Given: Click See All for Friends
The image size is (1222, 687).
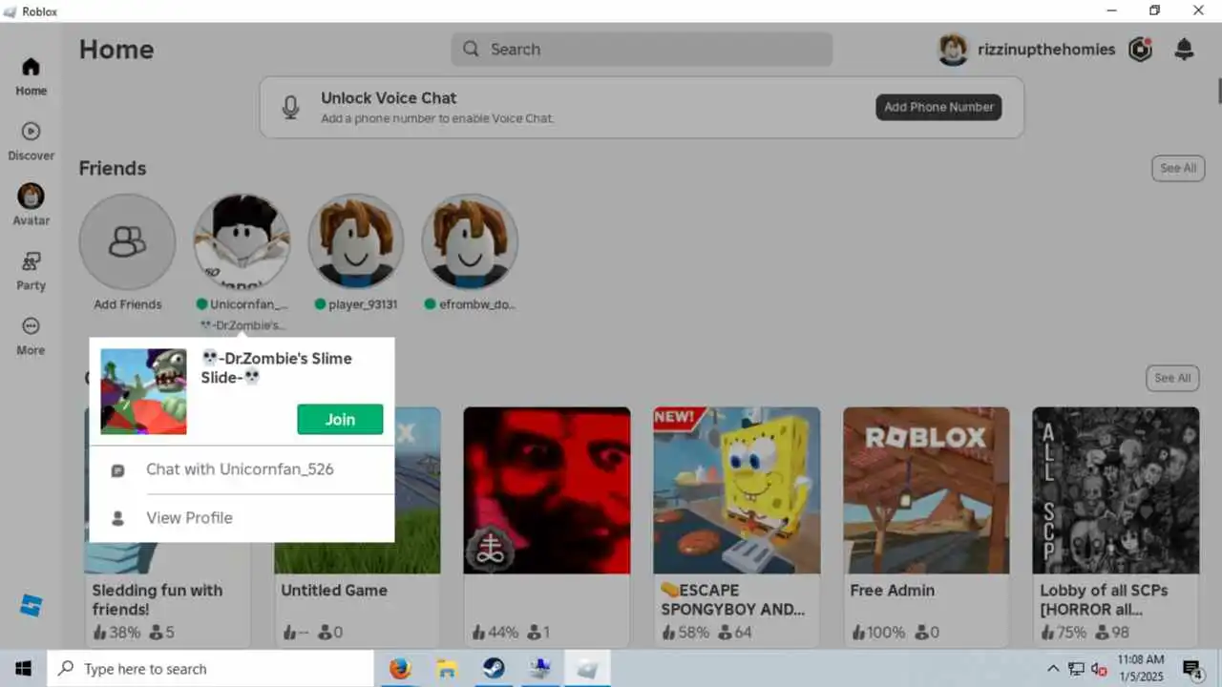Looking at the screenshot, I should (1178, 168).
